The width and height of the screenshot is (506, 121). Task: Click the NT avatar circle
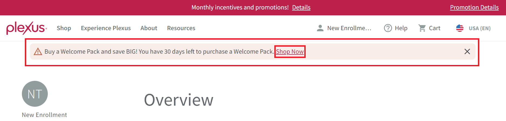35,94
